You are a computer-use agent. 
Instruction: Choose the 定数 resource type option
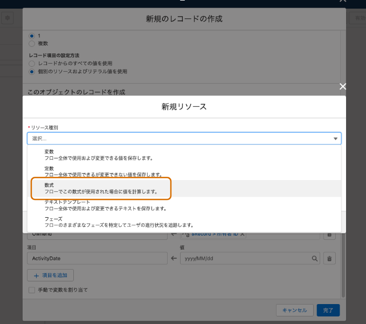click(x=184, y=171)
